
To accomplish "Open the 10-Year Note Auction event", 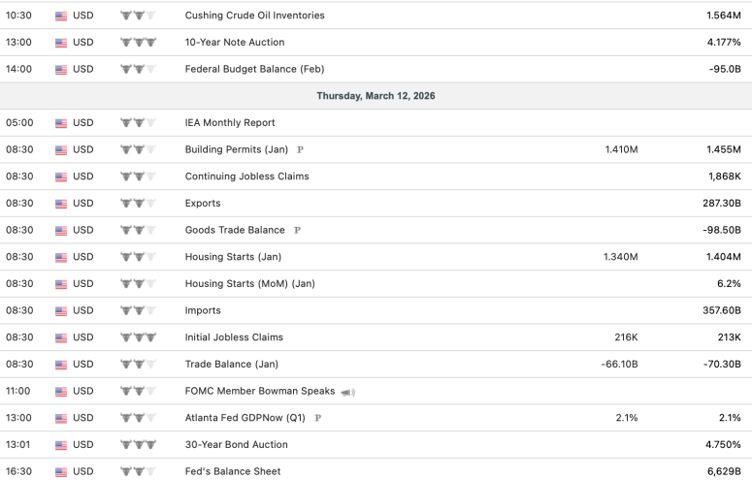I will pos(236,43).
